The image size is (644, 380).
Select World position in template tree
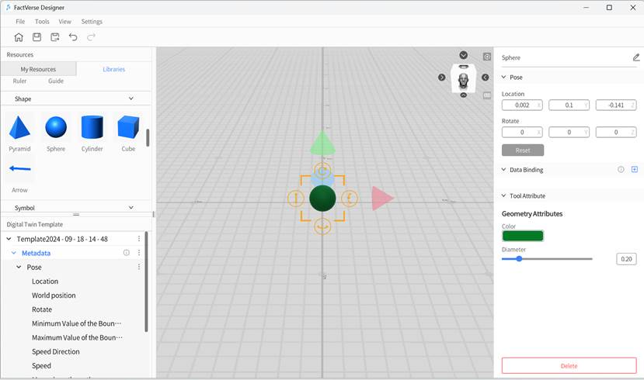(x=54, y=295)
